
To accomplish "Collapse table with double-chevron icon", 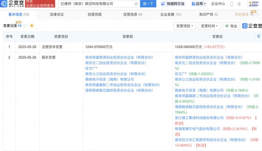I will [x=259, y=36].
